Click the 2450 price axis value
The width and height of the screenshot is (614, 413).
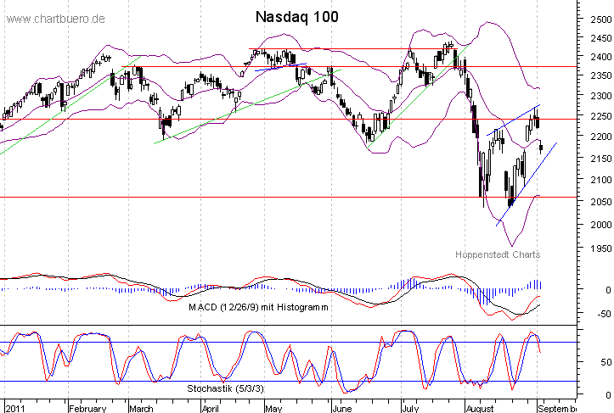tap(601, 38)
